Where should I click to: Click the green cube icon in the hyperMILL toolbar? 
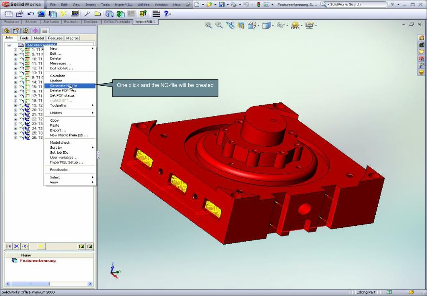click(120, 14)
